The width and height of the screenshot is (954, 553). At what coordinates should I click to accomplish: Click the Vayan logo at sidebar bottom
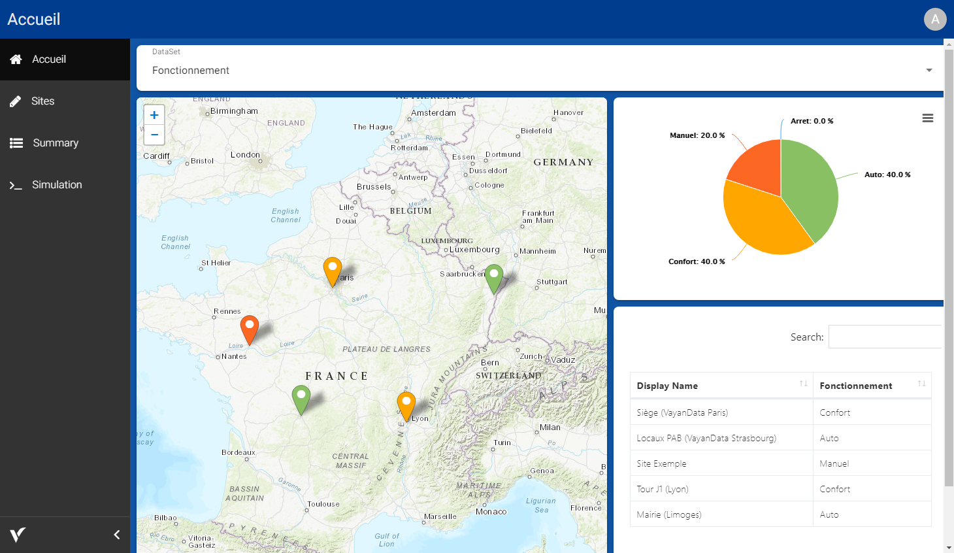(18, 535)
